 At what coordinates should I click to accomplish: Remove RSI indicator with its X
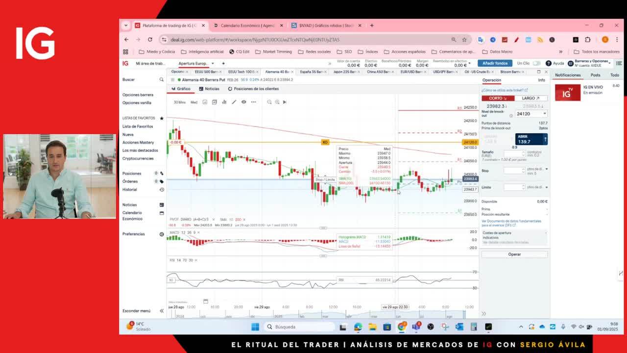(196, 260)
